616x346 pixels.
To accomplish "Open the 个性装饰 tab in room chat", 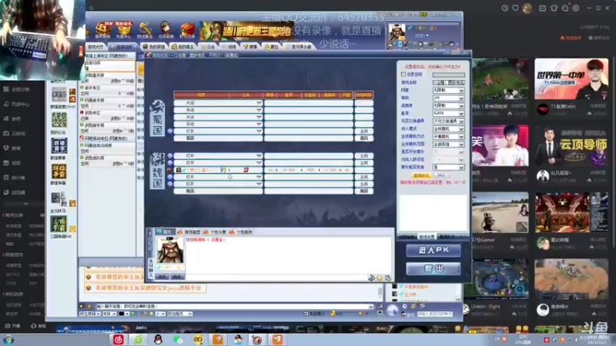I will click(x=241, y=232).
